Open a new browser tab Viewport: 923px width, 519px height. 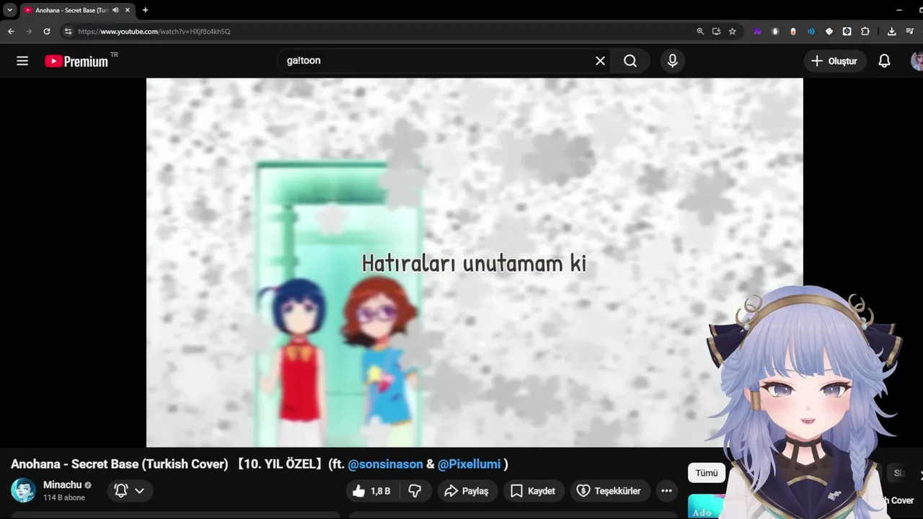pyautogui.click(x=145, y=10)
